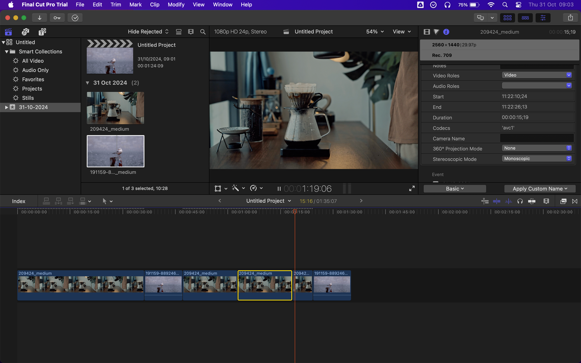
Task: Toggle video skimming in timeline
Action: (x=496, y=201)
